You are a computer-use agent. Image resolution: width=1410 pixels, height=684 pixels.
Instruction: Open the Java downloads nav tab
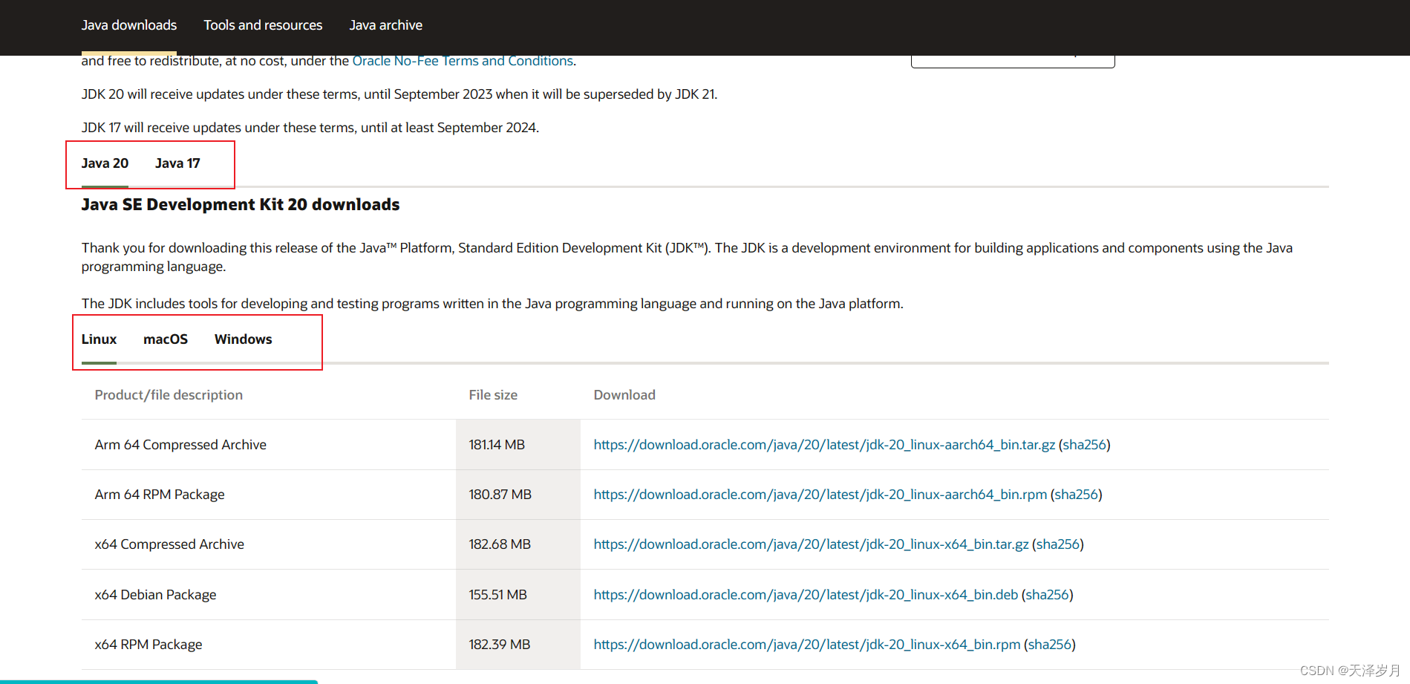[129, 25]
